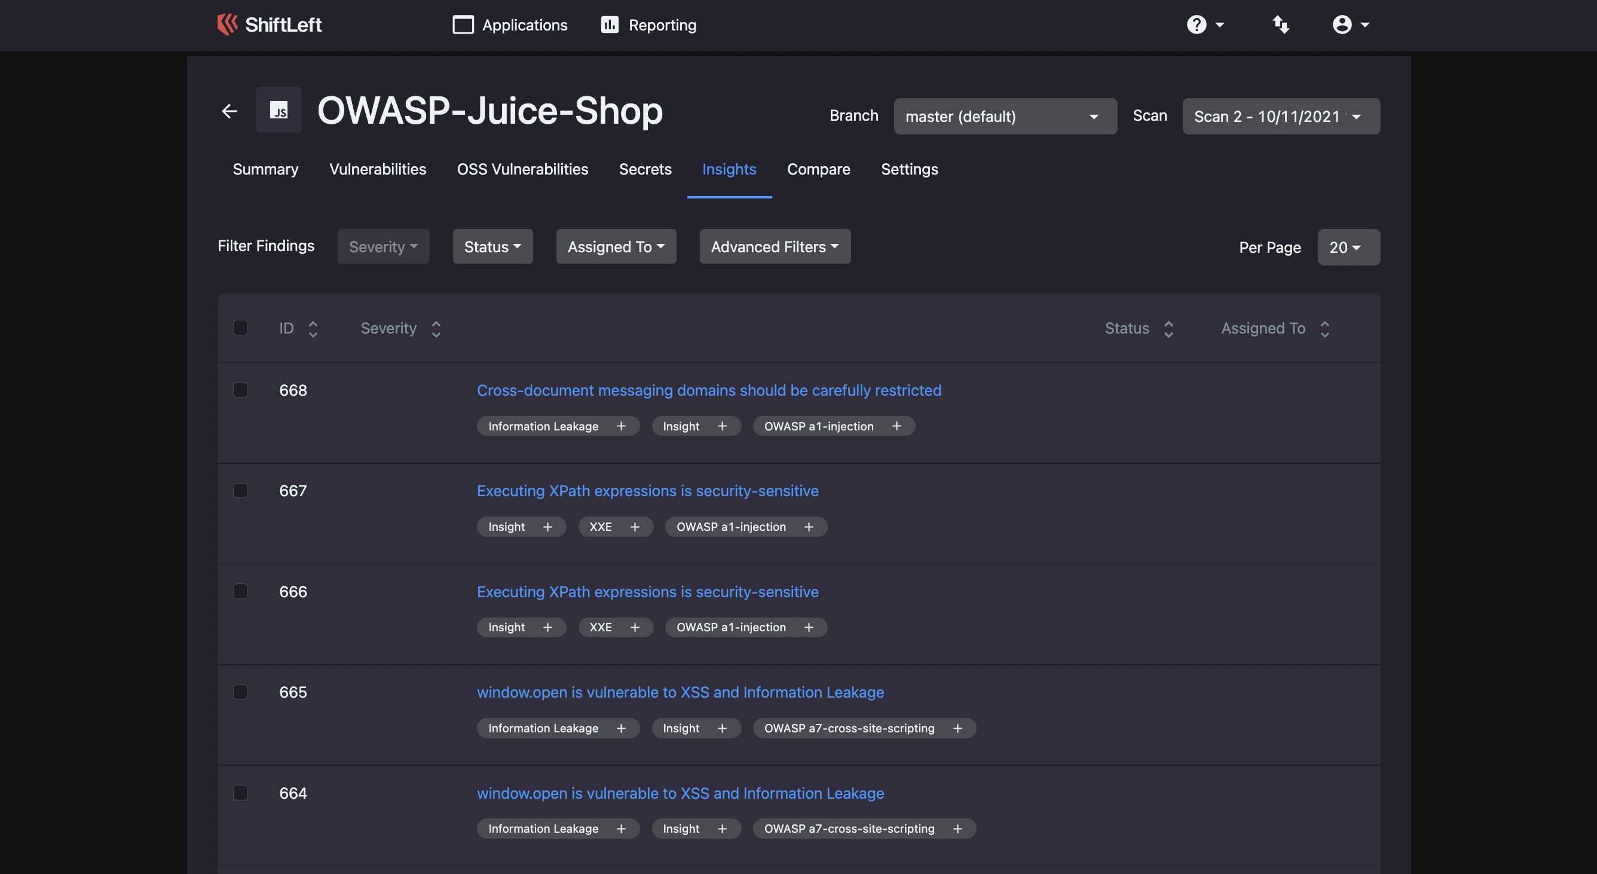Open Reporting in top navigation
This screenshot has height=874, width=1597.
(648, 25)
